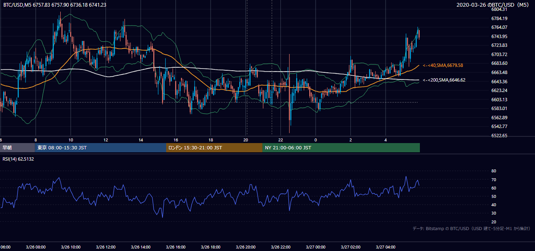Click price axis value 6623.24
The width and height of the screenshot is (535, 251).
tap(499, 90)
